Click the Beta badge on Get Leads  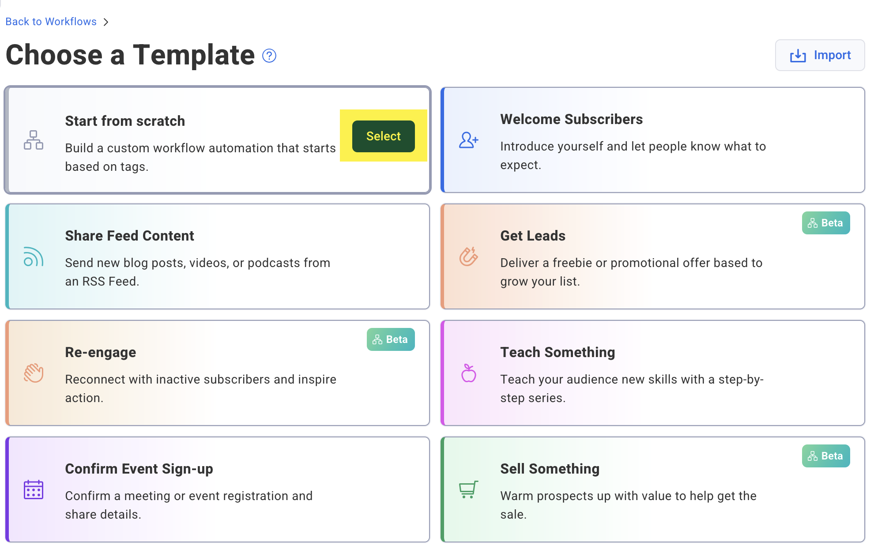tap(825, 223)
